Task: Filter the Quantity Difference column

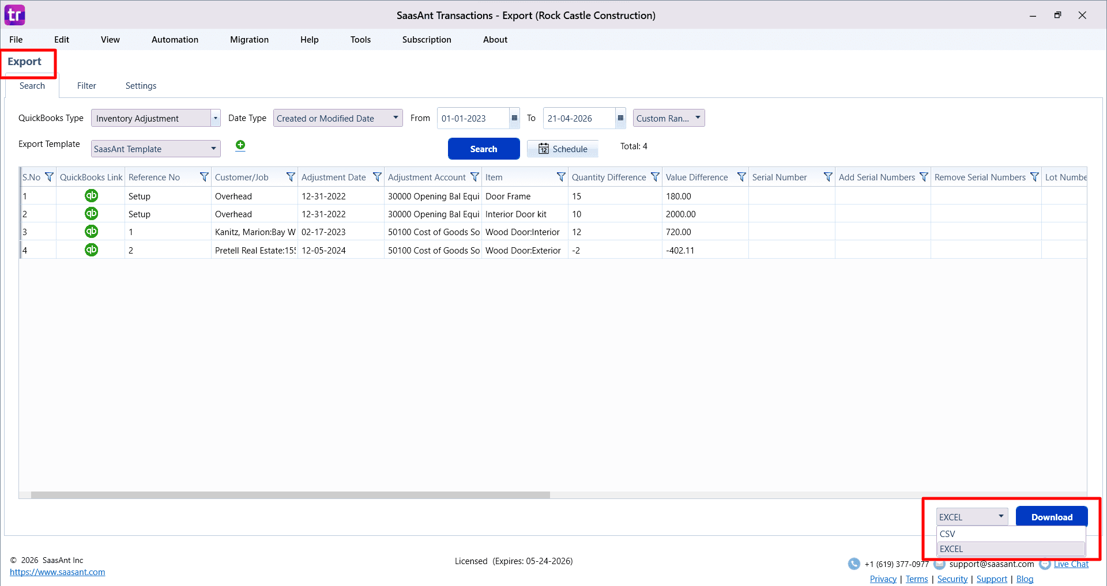Action: click(x=655, y=177)
